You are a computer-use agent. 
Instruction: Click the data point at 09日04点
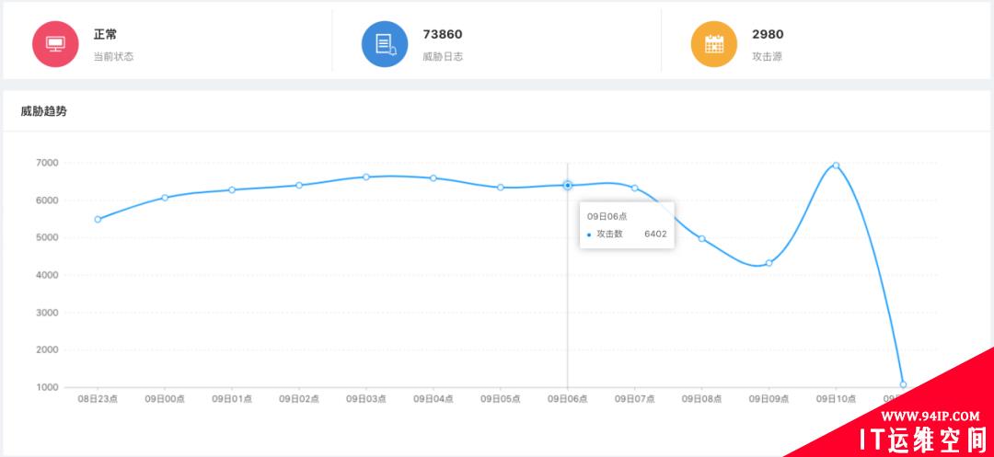pyautogui.click(x=433, y=177)
